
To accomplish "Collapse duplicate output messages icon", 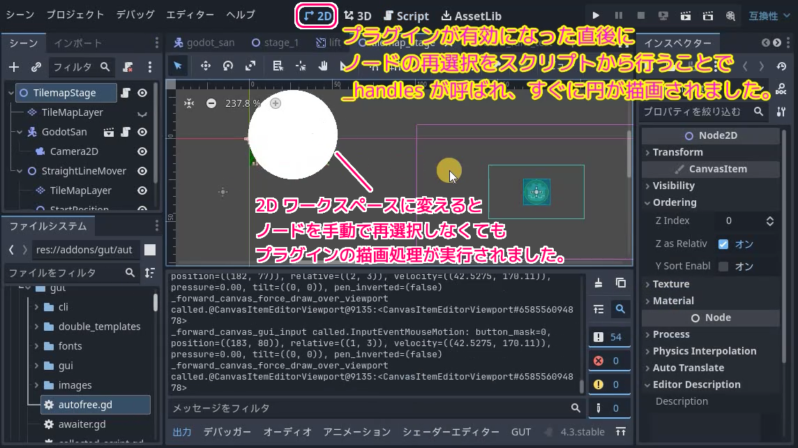I will [x=598, y=309].
